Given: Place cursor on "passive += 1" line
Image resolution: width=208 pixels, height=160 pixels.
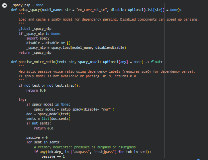Looking at the screenshot, I should [53, 156].
